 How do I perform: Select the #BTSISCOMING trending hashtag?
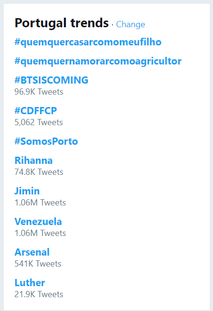tap(52, 80)
